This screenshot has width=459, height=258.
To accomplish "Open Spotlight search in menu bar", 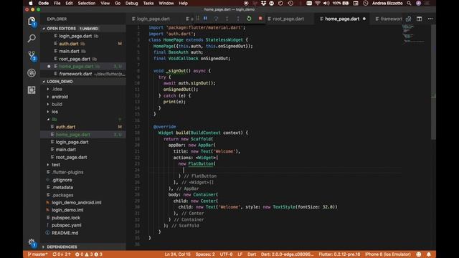I will tap(409, 3).
